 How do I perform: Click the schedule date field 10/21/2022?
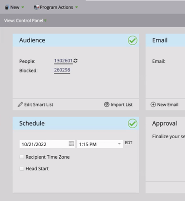[47, 144]
